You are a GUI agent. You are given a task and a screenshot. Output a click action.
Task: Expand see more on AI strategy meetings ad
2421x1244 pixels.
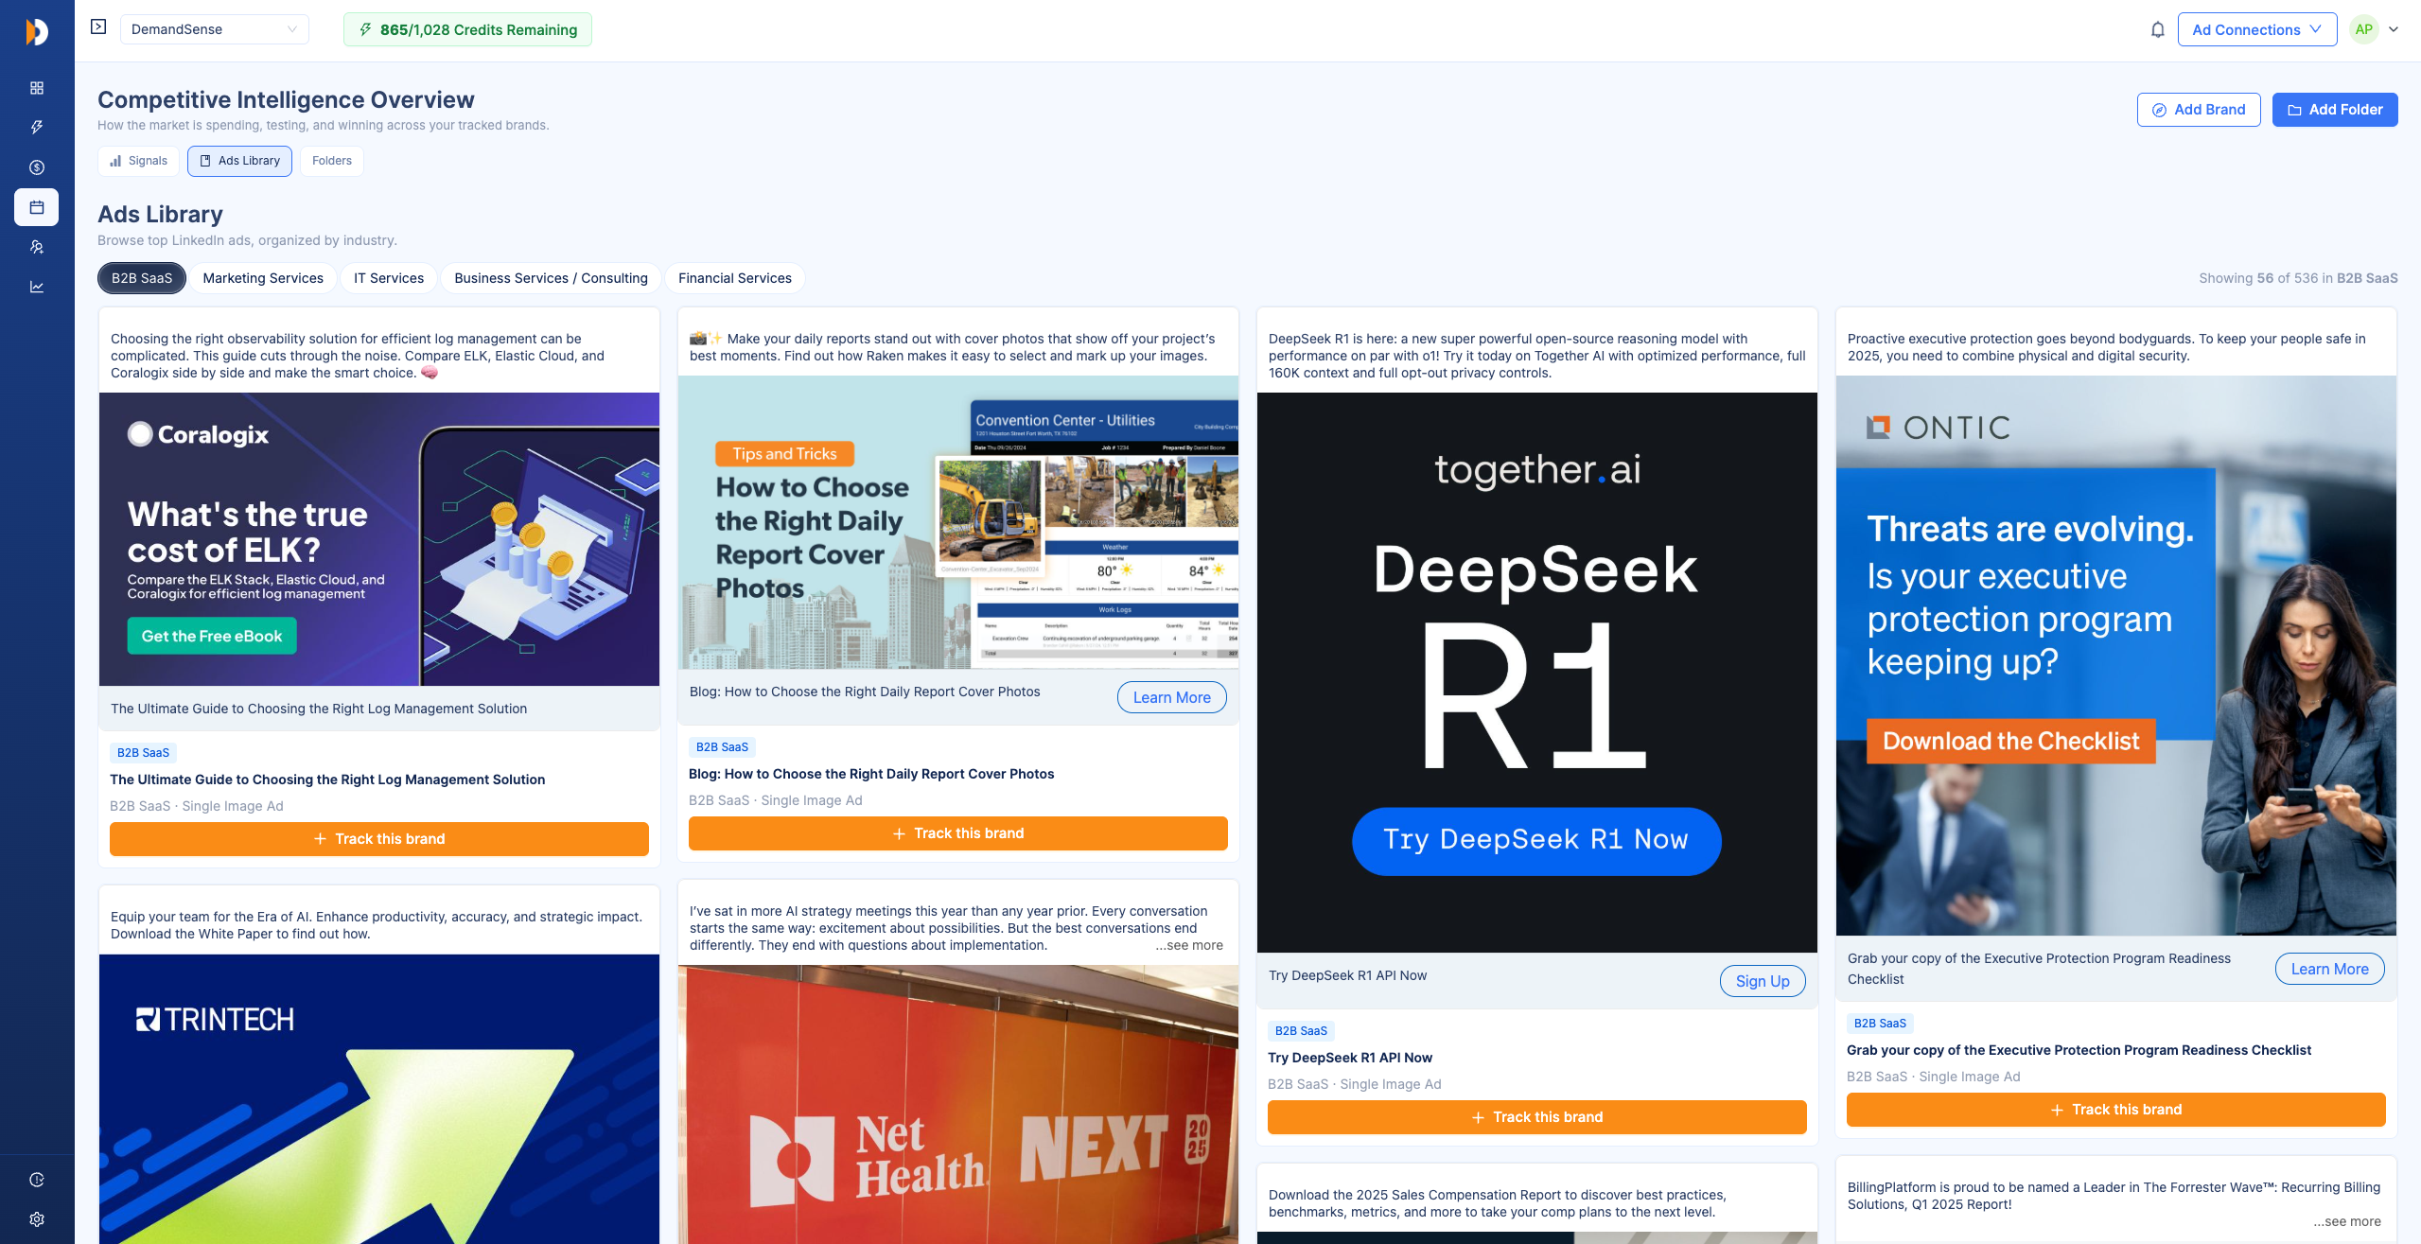[1188, 945]
